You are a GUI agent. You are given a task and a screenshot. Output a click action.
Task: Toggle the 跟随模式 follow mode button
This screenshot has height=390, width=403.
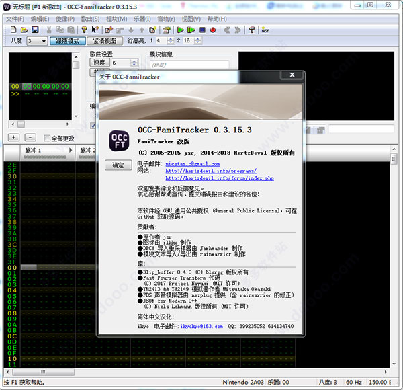click(68, 41)
